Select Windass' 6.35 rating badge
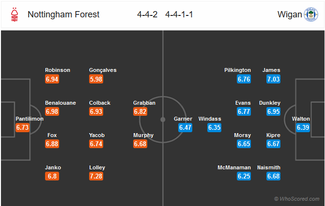 (x=214, y=127)
